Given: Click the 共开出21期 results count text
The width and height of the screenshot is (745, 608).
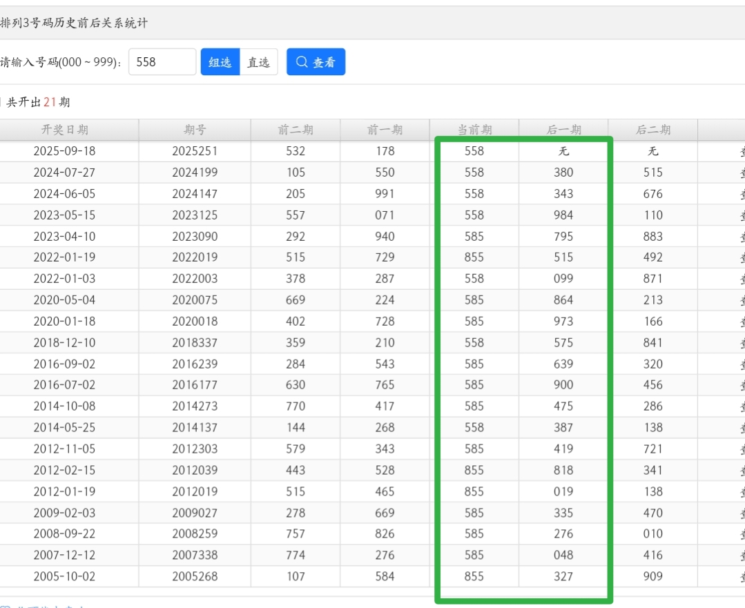Looking at the screenshot, I should tap(38, 102).
